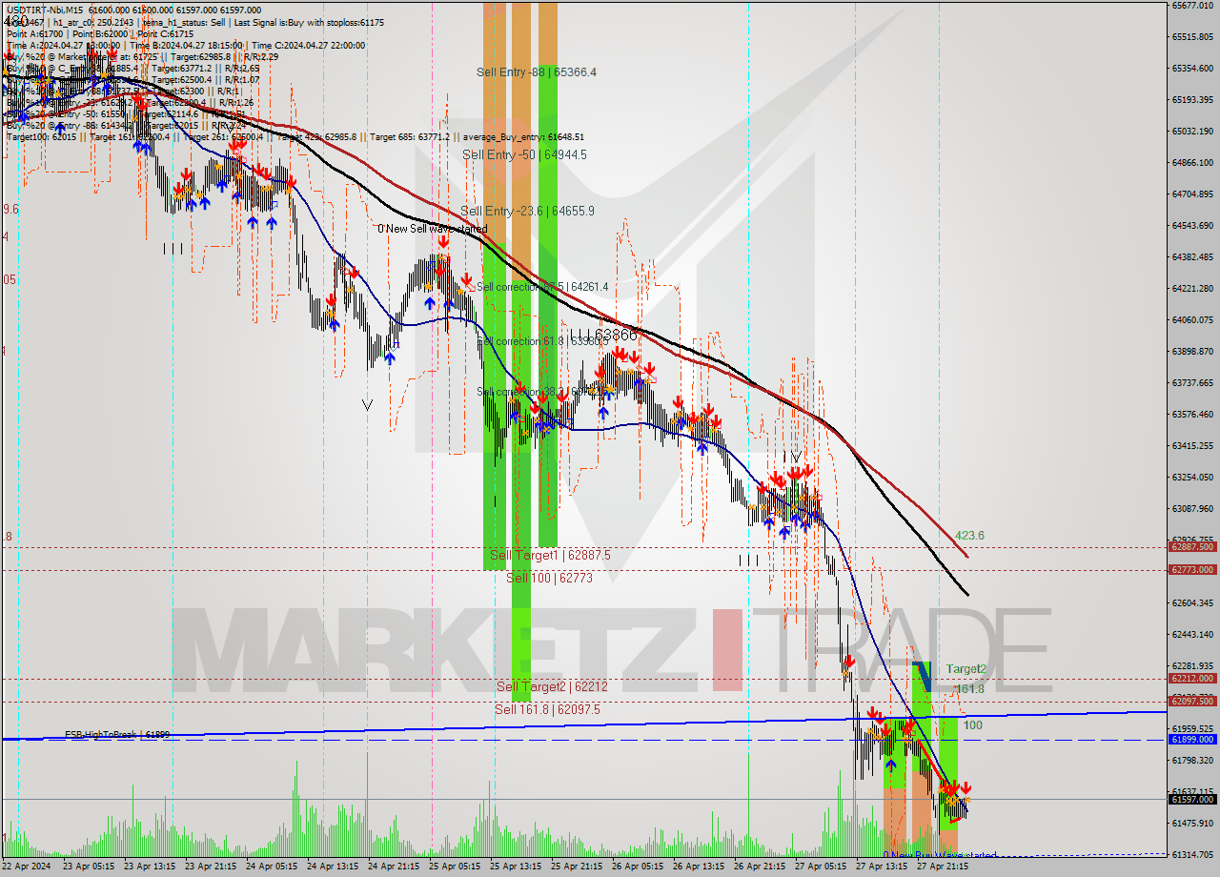The width and height of the screenshot is (1220, 877).
Task: Click the 'Point C:61715' text
Action: click(x=165, y=33)
